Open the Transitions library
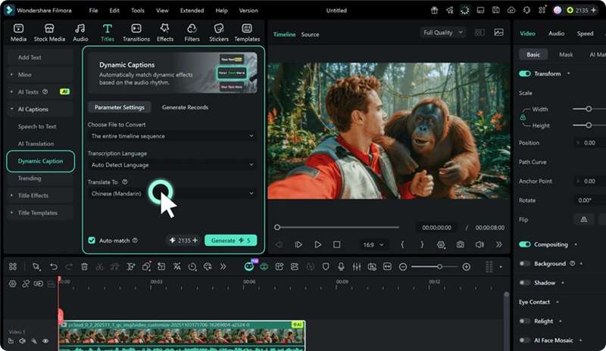Viewport: 606px width, 351px height. coord(136,33)
